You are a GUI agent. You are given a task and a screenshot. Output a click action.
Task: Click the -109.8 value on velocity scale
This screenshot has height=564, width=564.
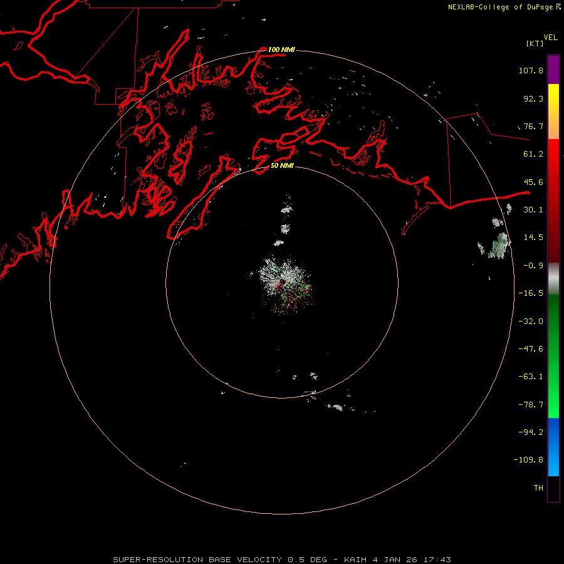(528, 460)
